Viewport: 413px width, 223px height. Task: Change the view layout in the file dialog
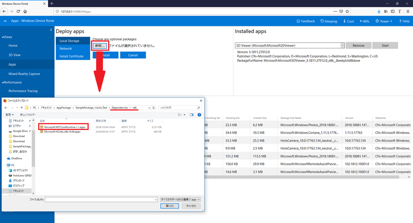(179, 115)
